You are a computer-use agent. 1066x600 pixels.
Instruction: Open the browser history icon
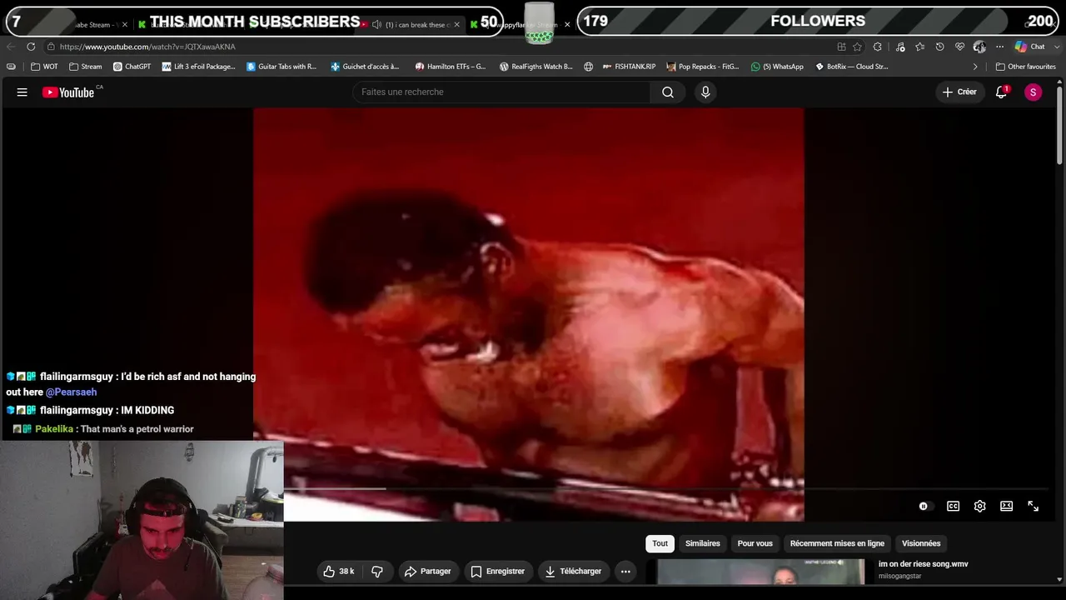pyautogui.click(x=939, y=47)
